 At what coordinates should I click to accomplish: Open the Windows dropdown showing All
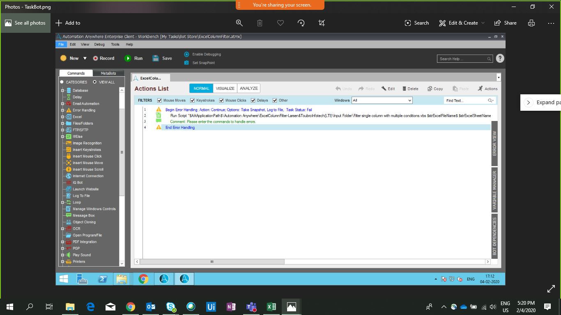click(382, 100)
